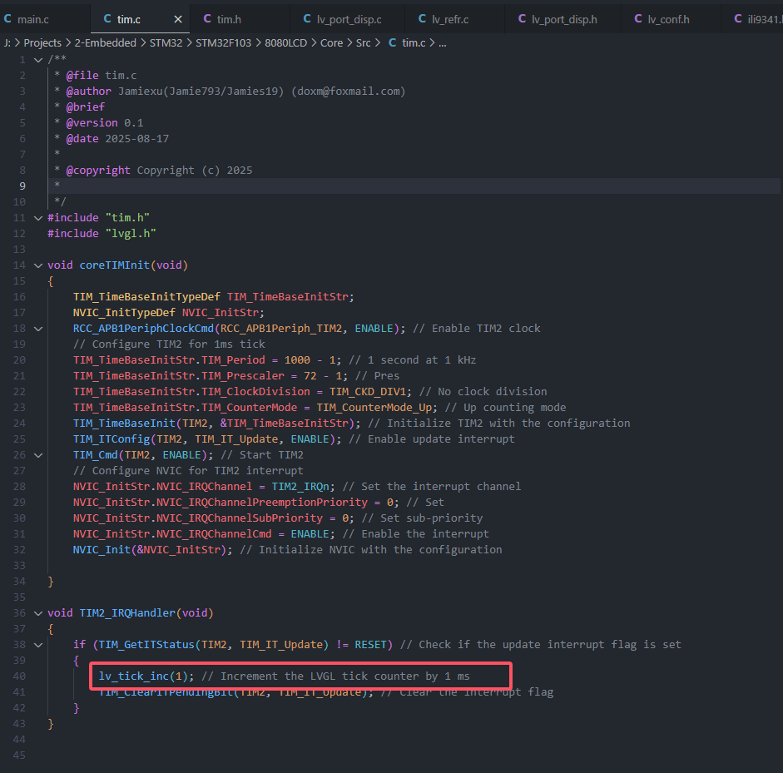This screenshot has width=783, height=773.
Task: Click the NVIC_IRQChannelCmd field
Action: pos(214,534)
